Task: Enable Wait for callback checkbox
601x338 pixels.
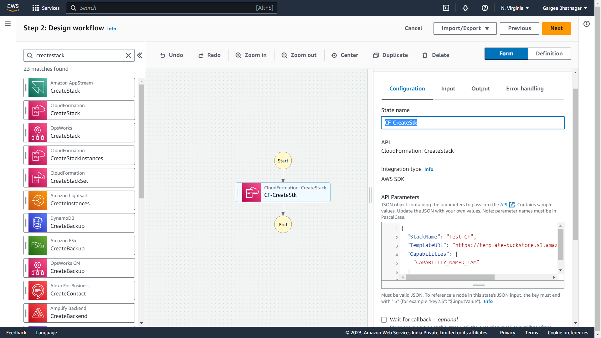Action: [384, 320]
